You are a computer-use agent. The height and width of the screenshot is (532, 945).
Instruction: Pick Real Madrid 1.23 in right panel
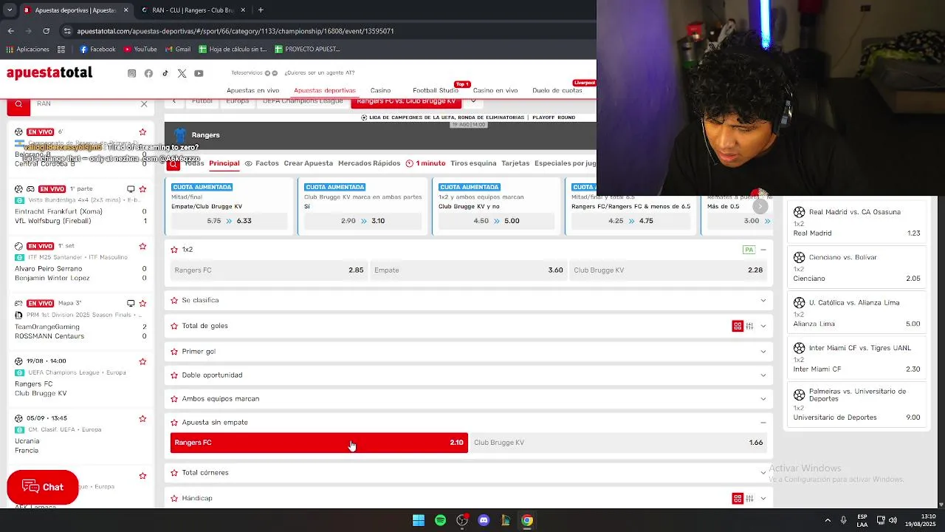pos(856,222)
